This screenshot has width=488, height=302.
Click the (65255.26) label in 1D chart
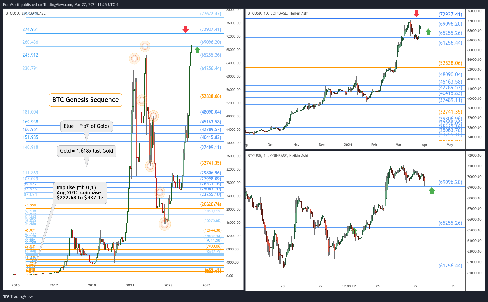pos(450,33)
